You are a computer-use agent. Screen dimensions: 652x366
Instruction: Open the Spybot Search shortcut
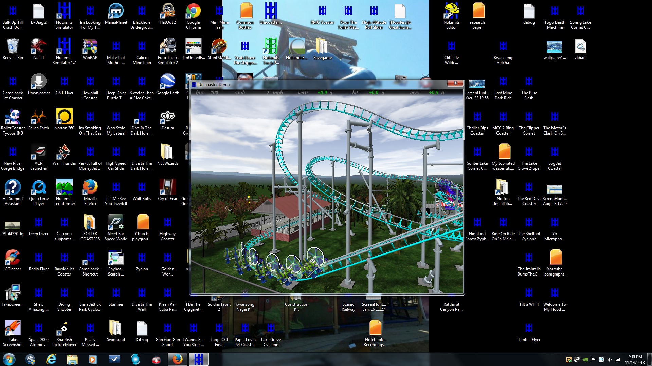pyautogui.click(x=116, y=263)
